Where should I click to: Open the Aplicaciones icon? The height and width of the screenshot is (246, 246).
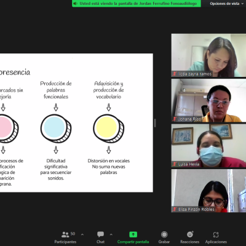pyautogui.click(x=216, y=234)
